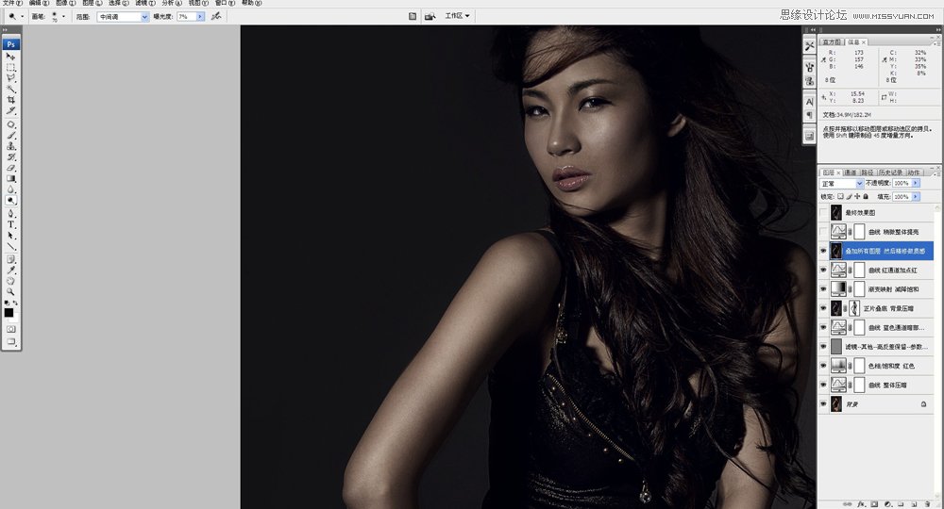Select the Line shape tool
Screen dimensions: 944x509
(x=10, y=246)
